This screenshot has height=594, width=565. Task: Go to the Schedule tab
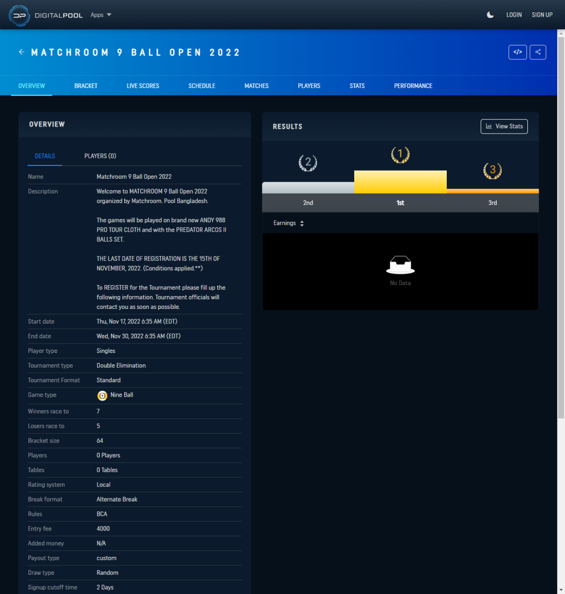[202, 86]
